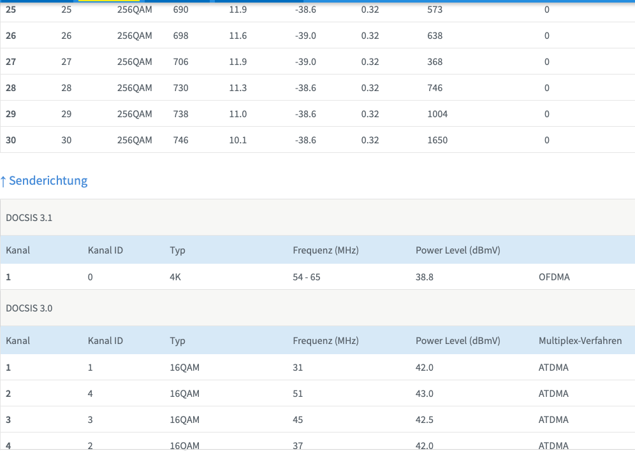
Task: Click the 4K type cell
Action: pyautogui.click(x=175, y=277)
